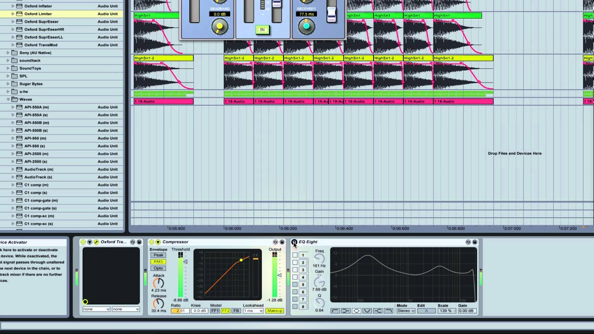Click the Compressor Ratio value field
Image resolution: width=594 pixels, height=334 pixels.
tap(180, 311)
